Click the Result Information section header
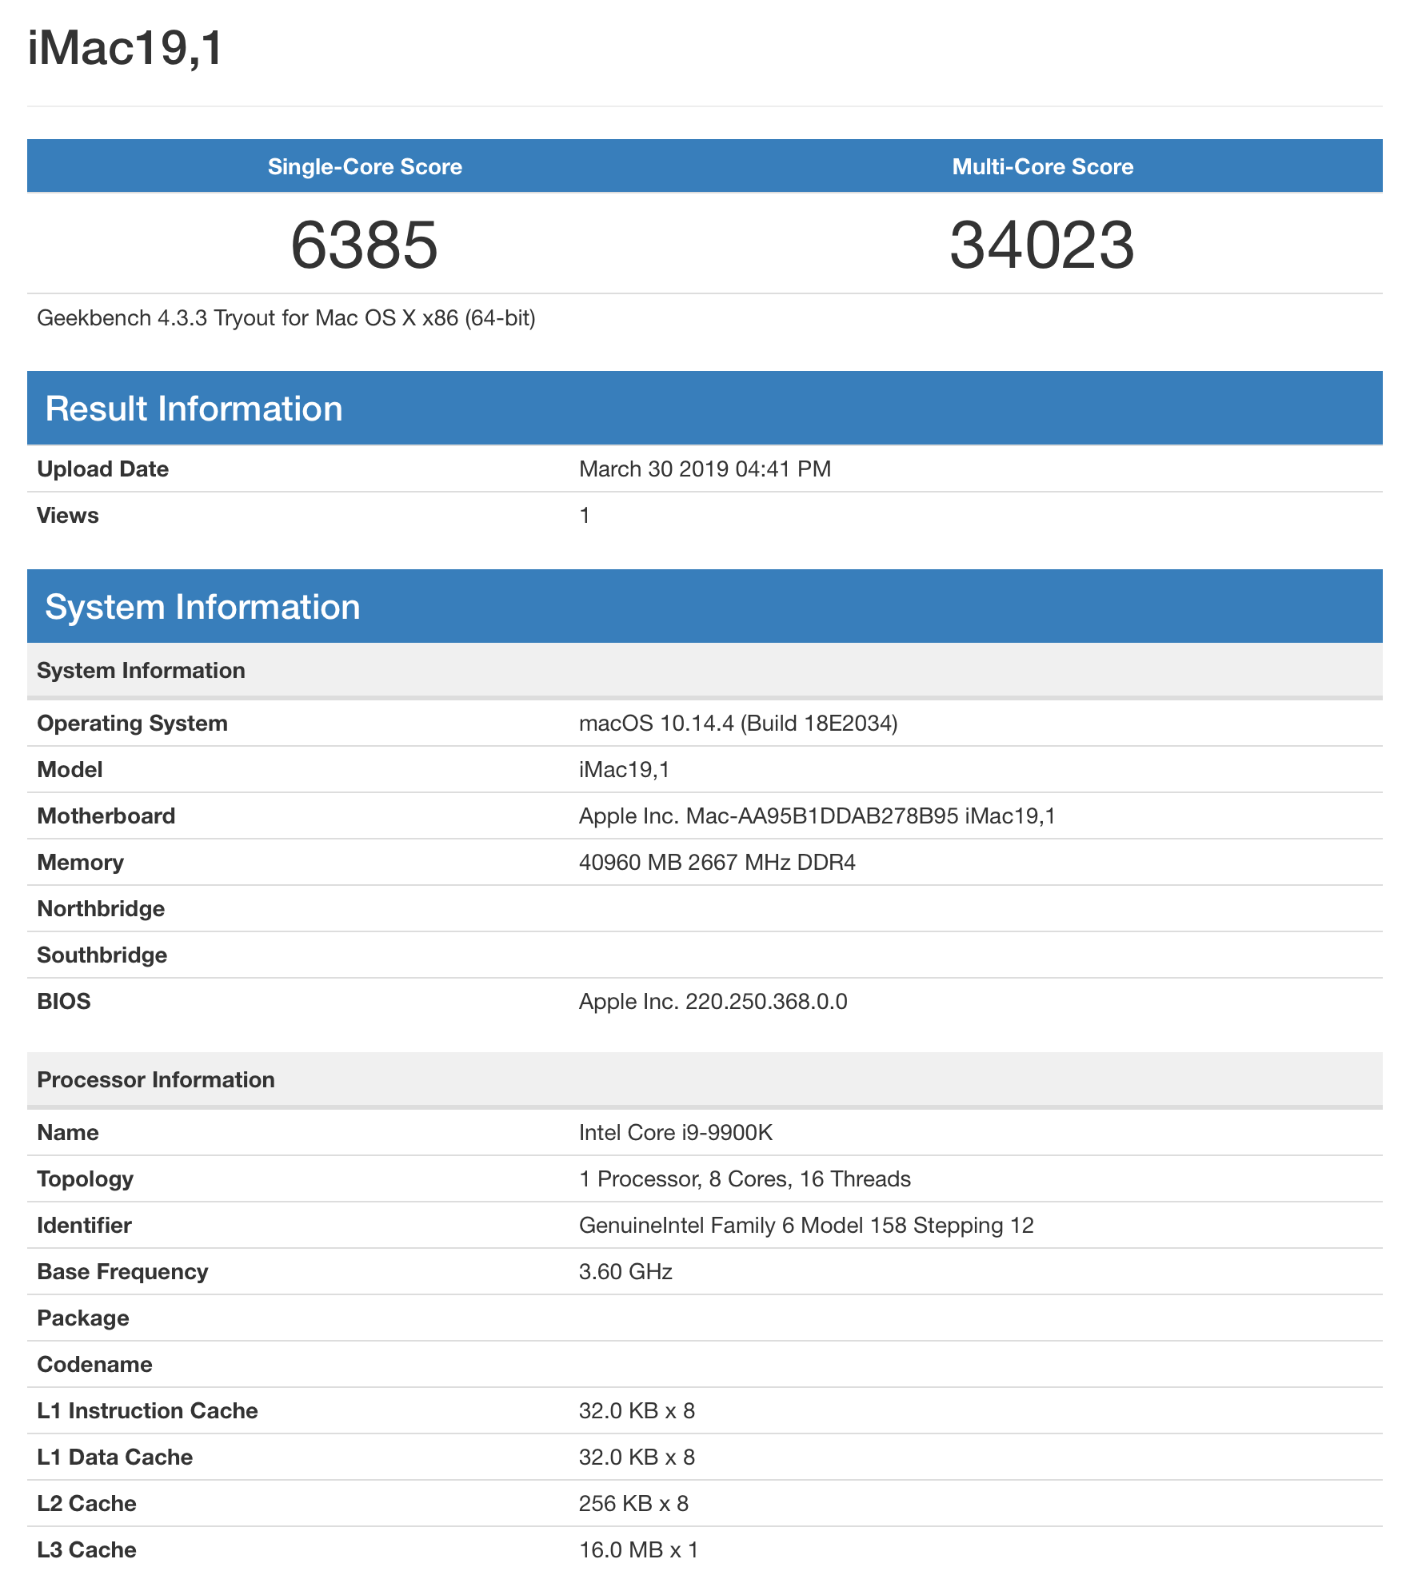Viewport: 1414px width, 1591px height. click(x=705, y=408)
